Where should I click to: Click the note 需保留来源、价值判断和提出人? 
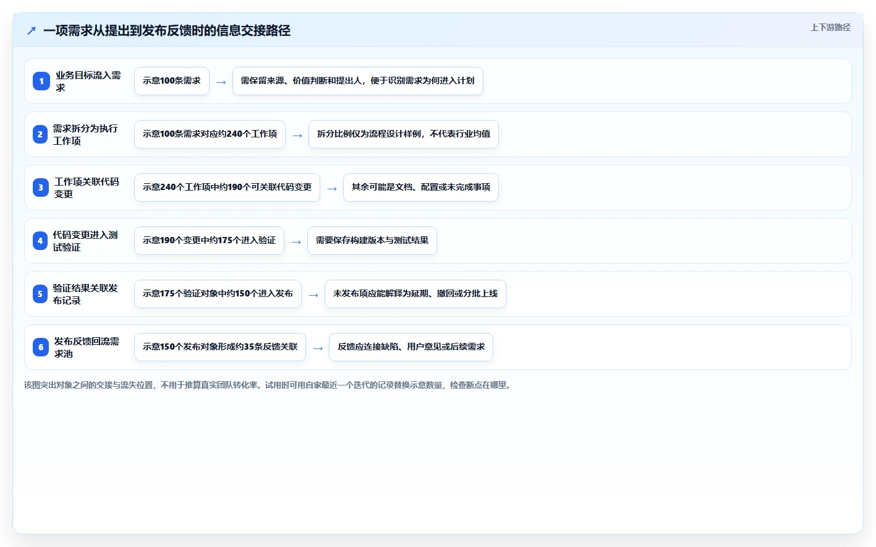point(358,81)
